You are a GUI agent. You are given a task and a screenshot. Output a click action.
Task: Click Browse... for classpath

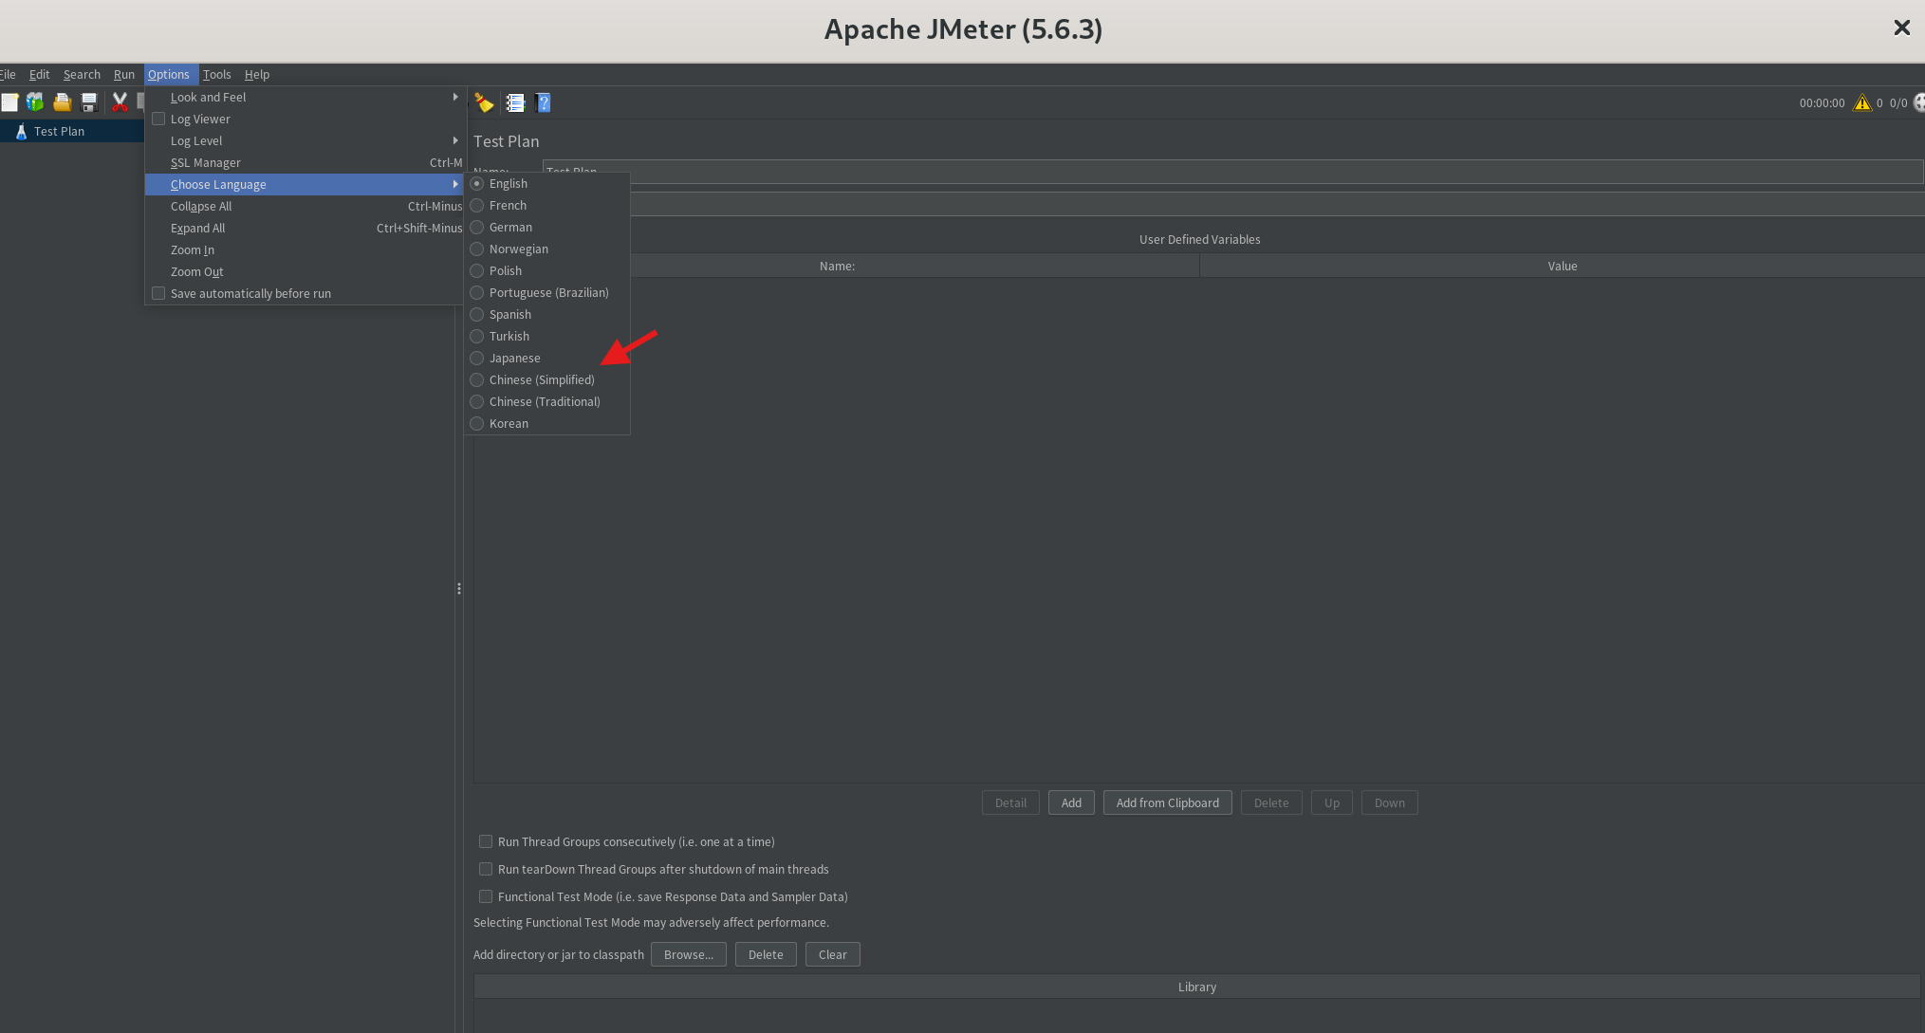coord(689,955)
